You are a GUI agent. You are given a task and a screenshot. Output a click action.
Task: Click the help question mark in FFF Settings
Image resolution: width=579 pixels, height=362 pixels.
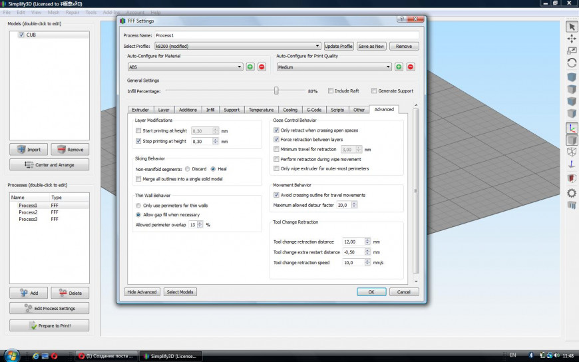pos(402,19)
